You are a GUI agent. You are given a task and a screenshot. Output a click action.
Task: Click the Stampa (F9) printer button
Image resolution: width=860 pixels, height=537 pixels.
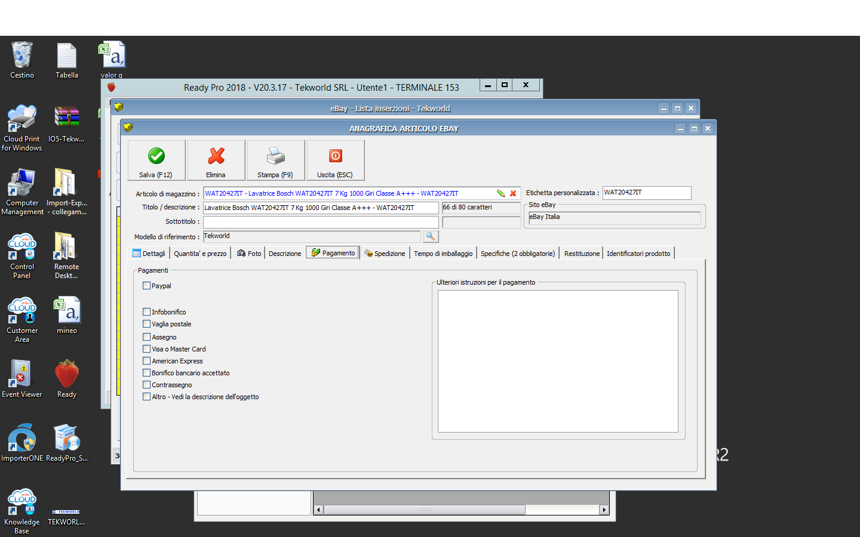(276, 160)
